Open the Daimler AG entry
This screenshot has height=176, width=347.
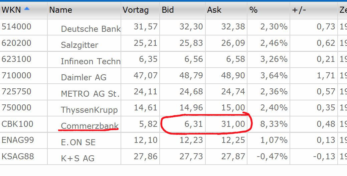point(83,78)
